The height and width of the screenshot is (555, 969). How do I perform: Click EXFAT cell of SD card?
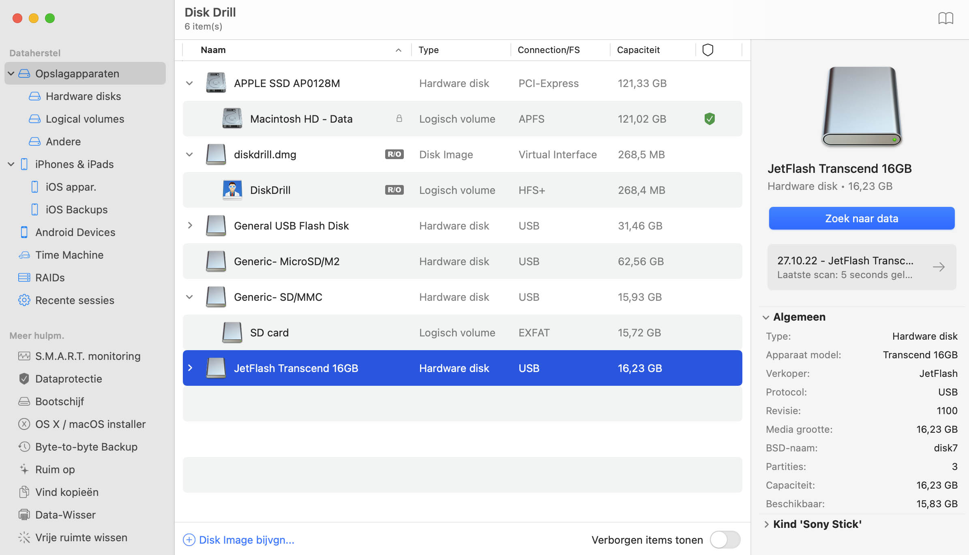pos(534,332)
